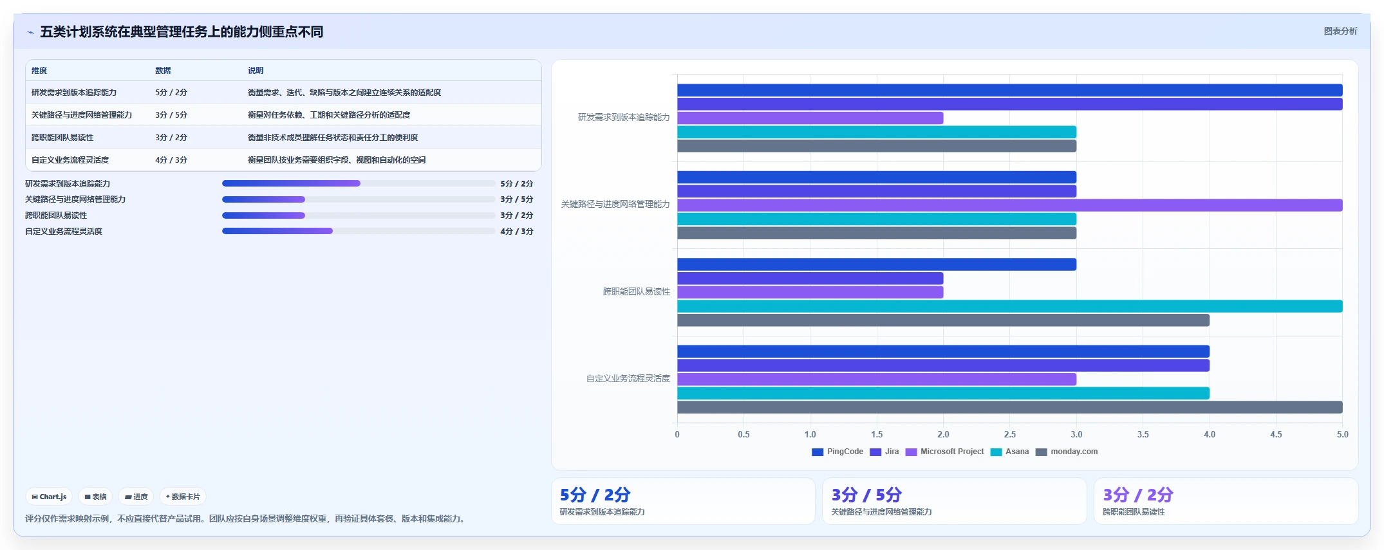This screenshot has height=550, width=1384.
Task: Click progress bar for 关键路径与进度网络管理能力
Action: tap(359, 199)
